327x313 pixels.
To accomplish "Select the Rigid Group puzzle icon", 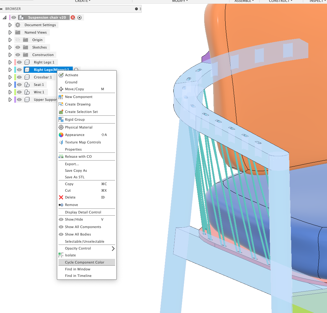I will 61,119.
